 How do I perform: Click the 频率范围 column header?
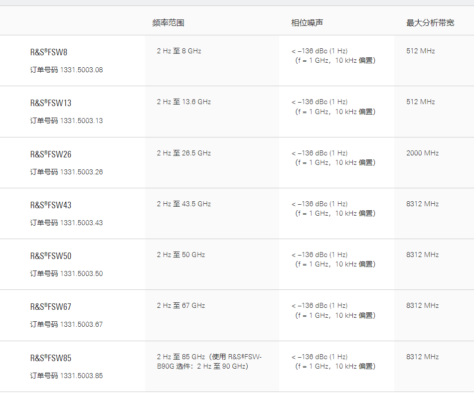point(168,23)
